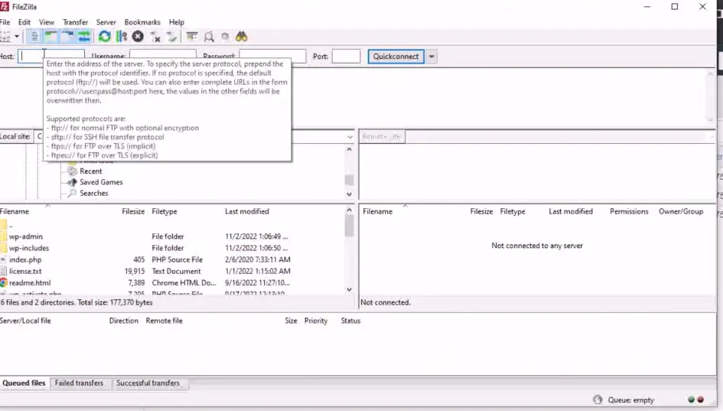This screenshot has height=411, width=723.
Task: Click the FileZilla title bar logo
Action: click(4, 6)
